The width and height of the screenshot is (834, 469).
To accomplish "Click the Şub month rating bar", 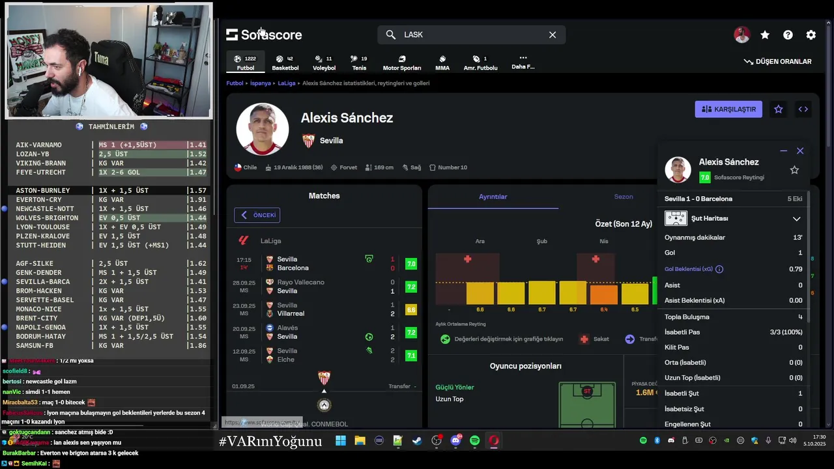I will coord(542,292).
